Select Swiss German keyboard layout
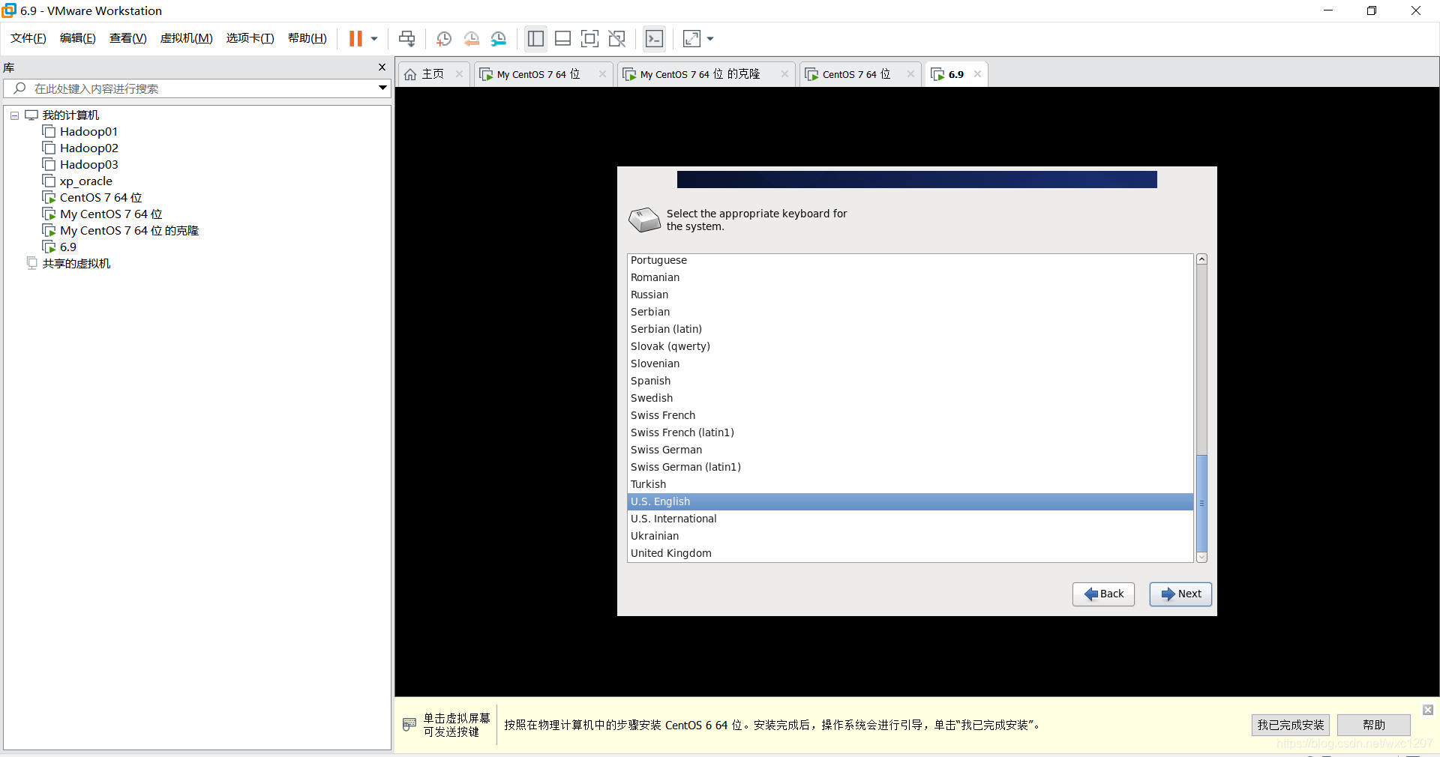 pyautogui.click(x=910, y=450)
